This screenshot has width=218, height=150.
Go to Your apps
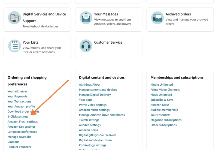pyautogui.click(x=86, y=100)
